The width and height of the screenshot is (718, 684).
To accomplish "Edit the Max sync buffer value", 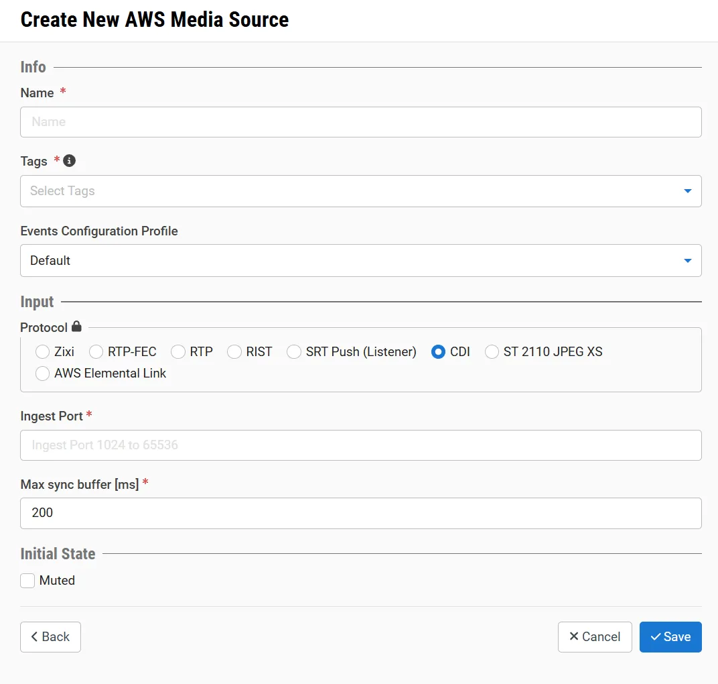I will pyautogui.click(x=361, y=513).
